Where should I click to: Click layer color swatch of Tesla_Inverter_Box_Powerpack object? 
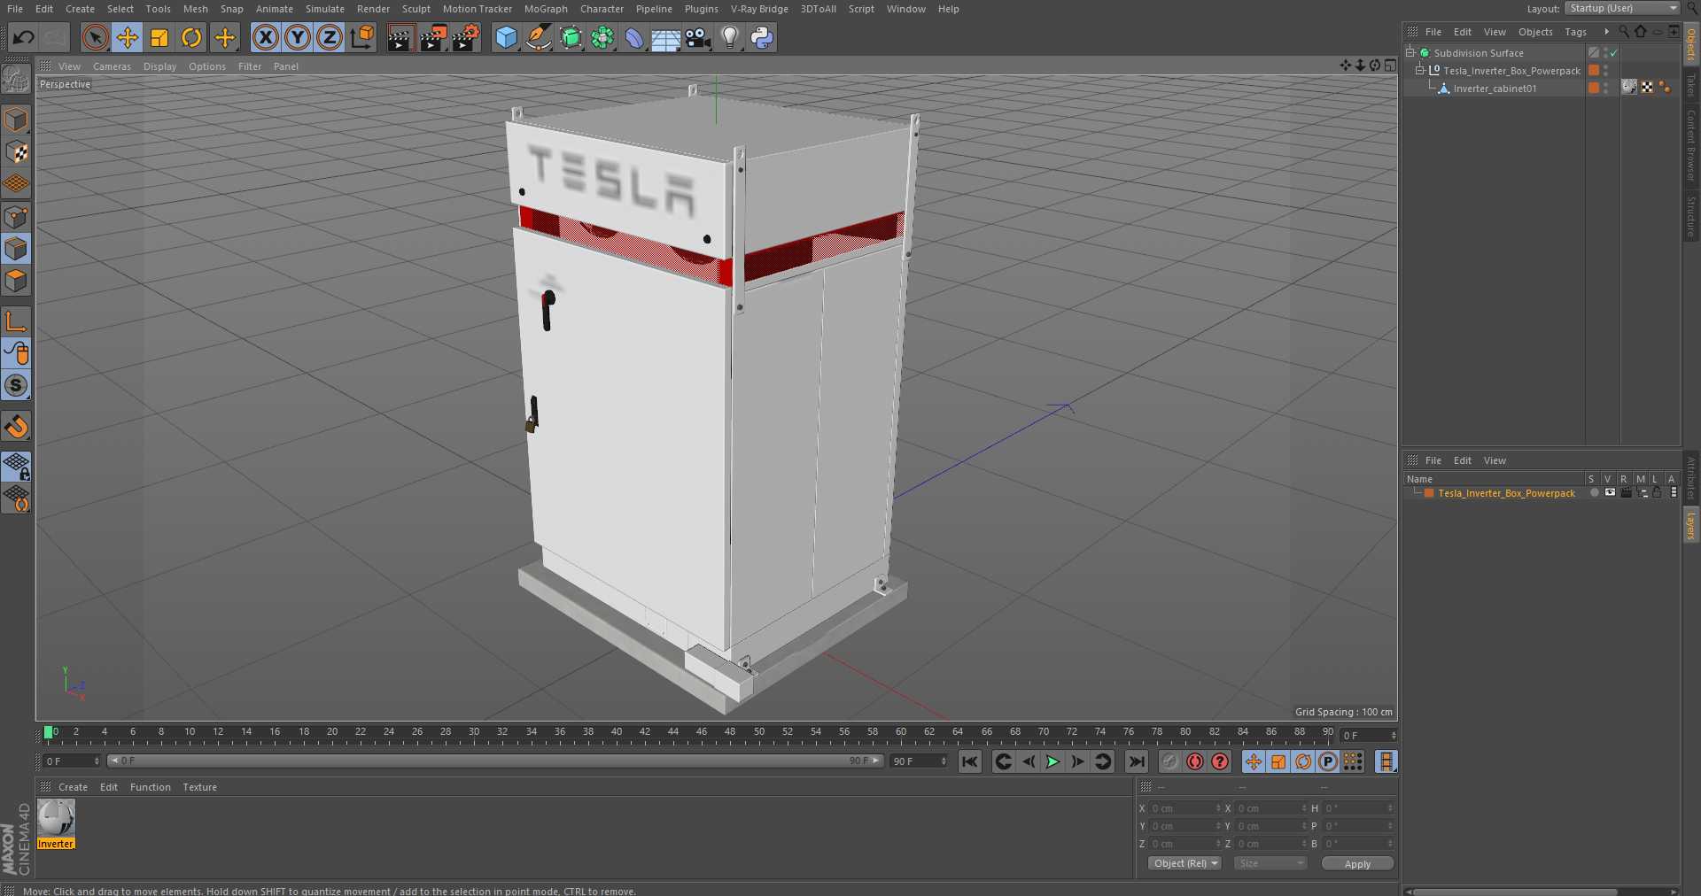tap(1594, 70)
